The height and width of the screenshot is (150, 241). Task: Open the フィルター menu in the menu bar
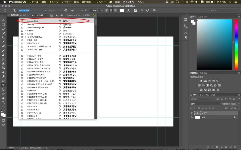pyautogui.click(x=100, y=2)
